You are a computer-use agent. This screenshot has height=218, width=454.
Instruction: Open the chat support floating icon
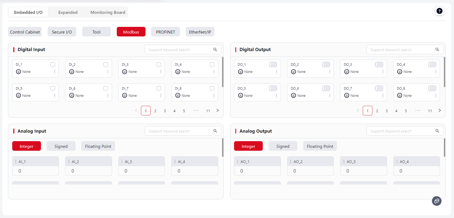(436, 201)
